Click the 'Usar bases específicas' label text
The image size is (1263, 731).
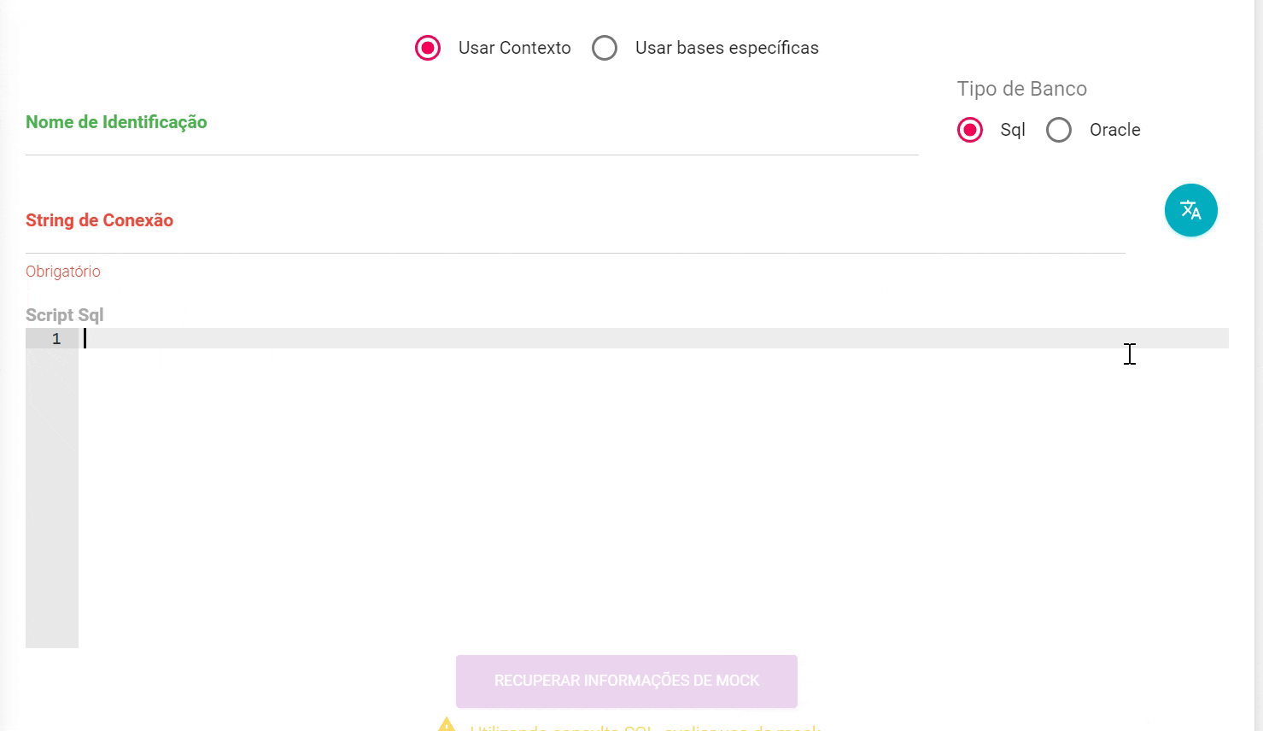point(727,48)
